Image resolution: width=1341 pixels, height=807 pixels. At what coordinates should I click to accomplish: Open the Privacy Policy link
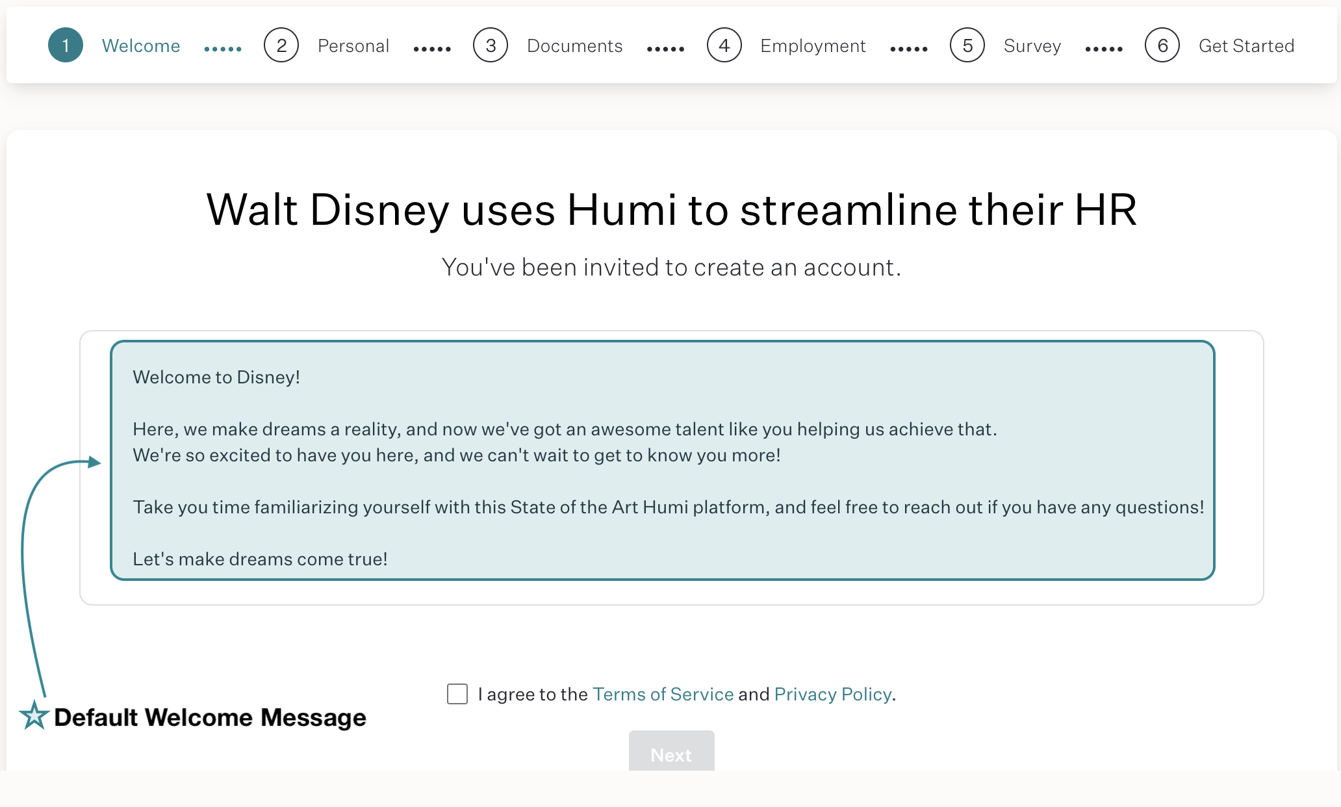coord(833,695)
